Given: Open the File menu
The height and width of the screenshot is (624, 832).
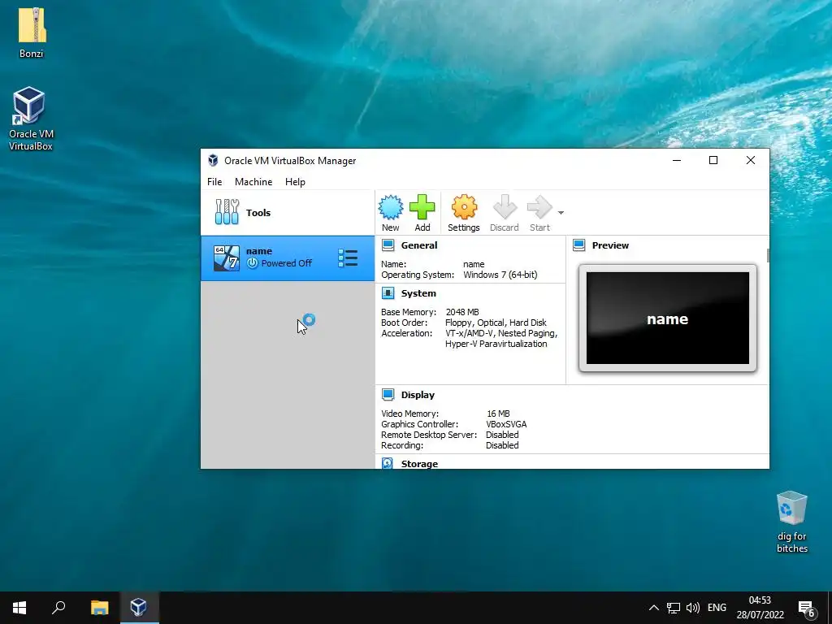Looking at the screenshot, I should coord(214,181).
